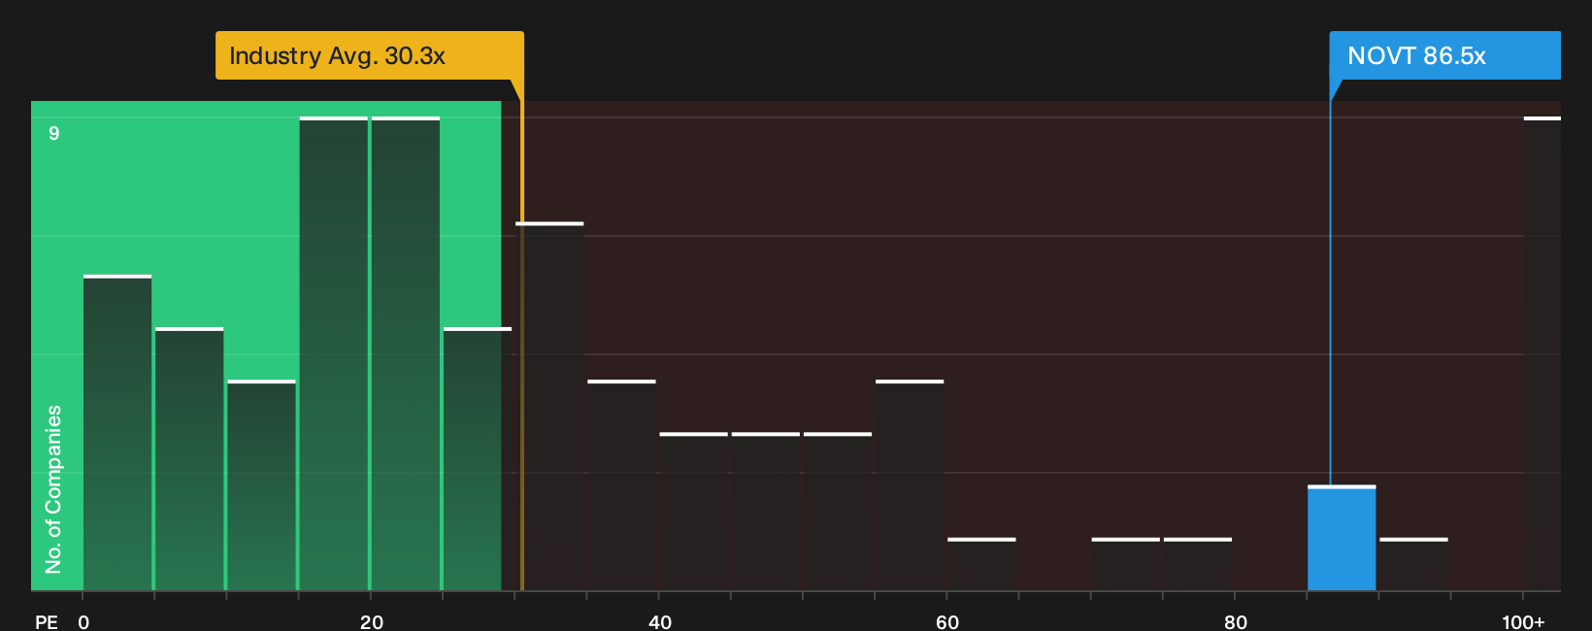Click the histogram bar for PE 25-30
1592x631 pixels.
coord(478,459)
